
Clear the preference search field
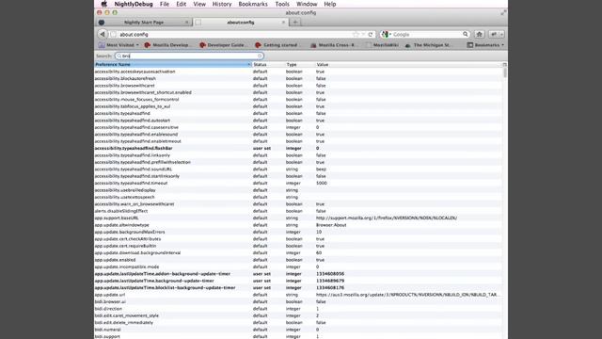260,56
